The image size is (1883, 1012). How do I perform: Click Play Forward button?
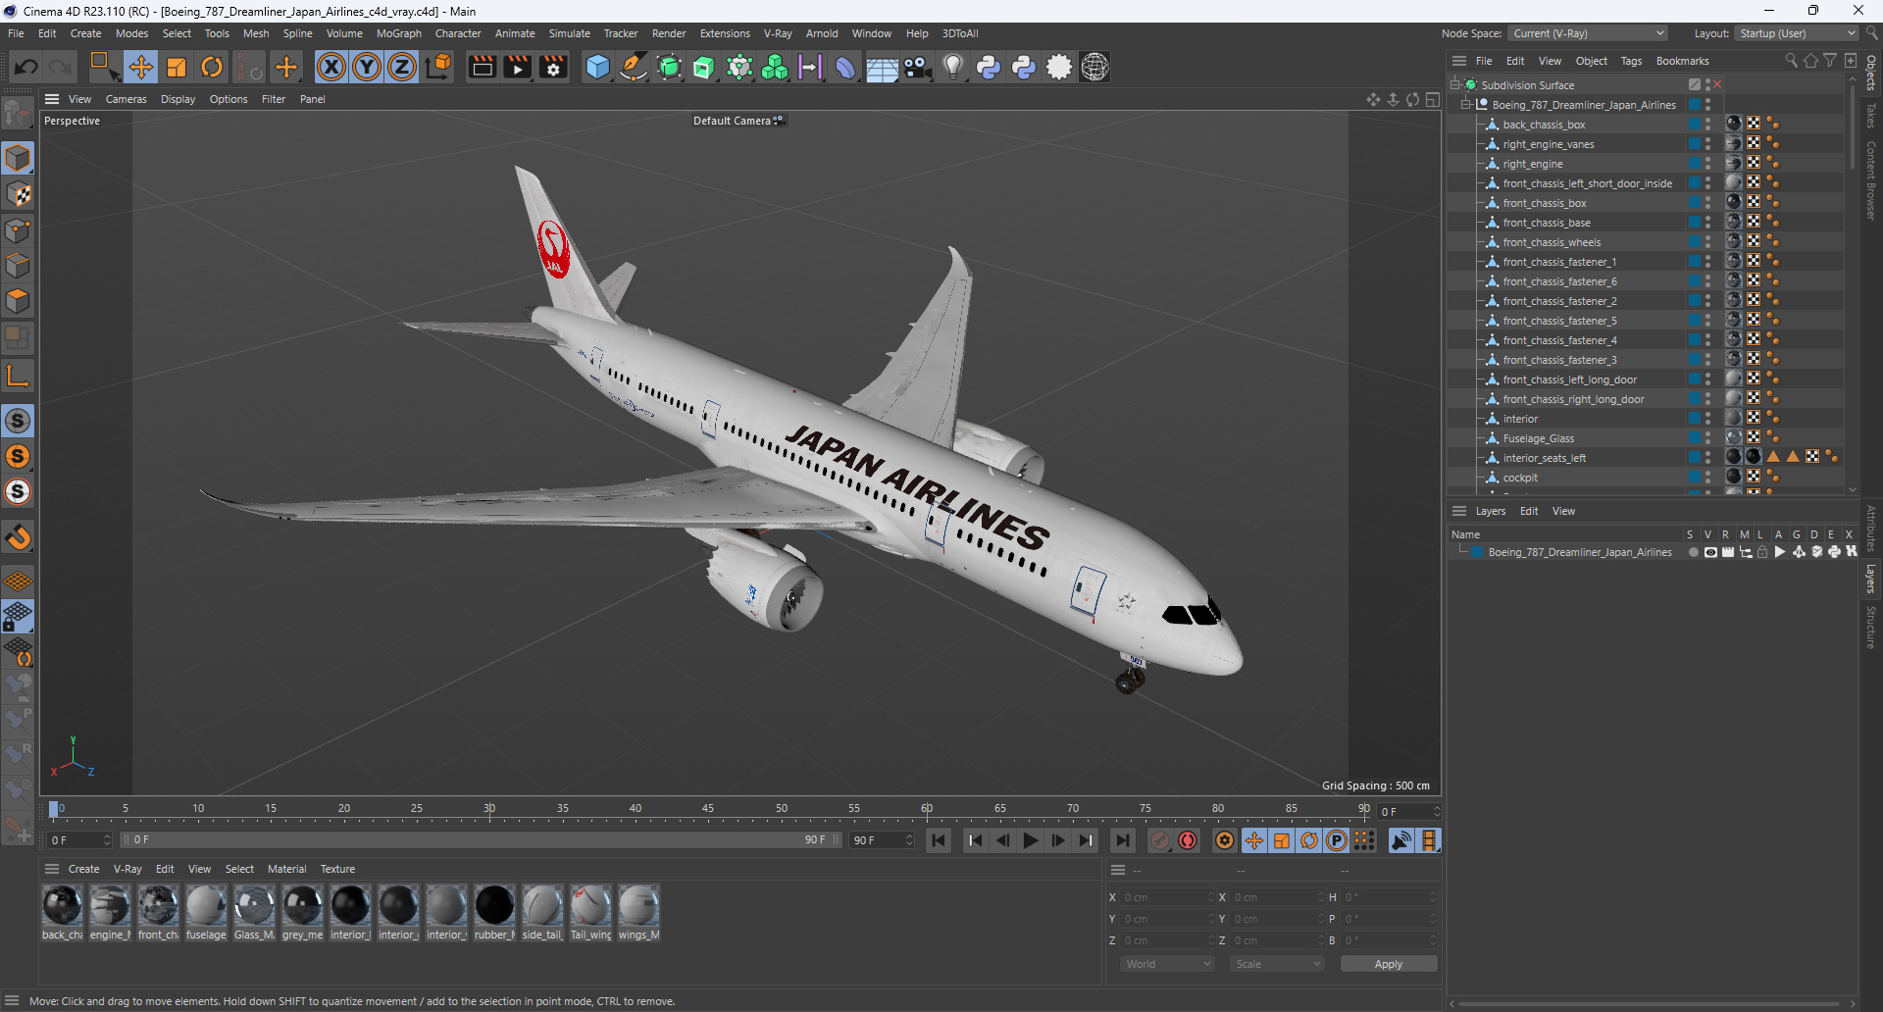[1030, 840]
